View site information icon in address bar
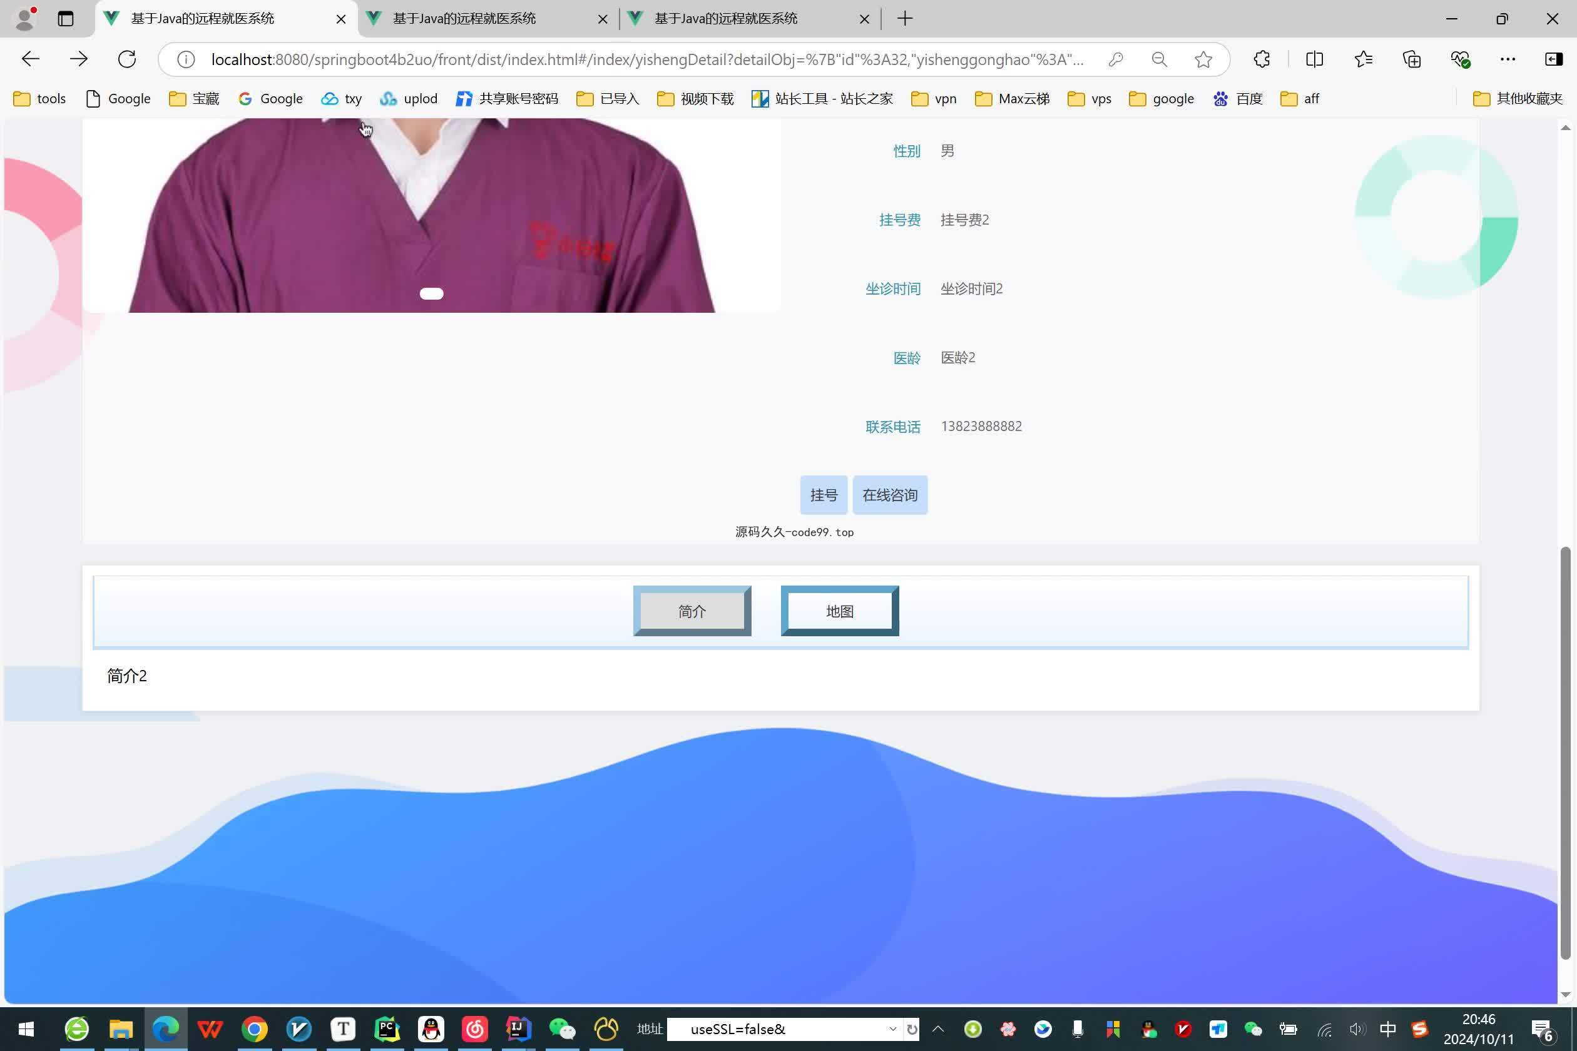1577x1051 pixels. pyautogui.click(x=186, y=59)
